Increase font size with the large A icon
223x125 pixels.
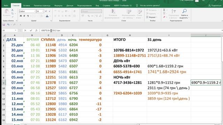[x=46, y=11]
